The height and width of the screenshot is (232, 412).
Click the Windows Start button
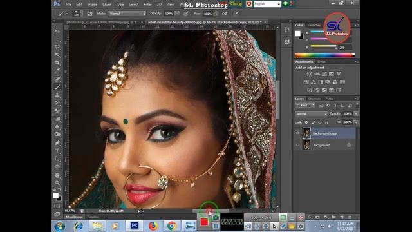click(60, 226)
